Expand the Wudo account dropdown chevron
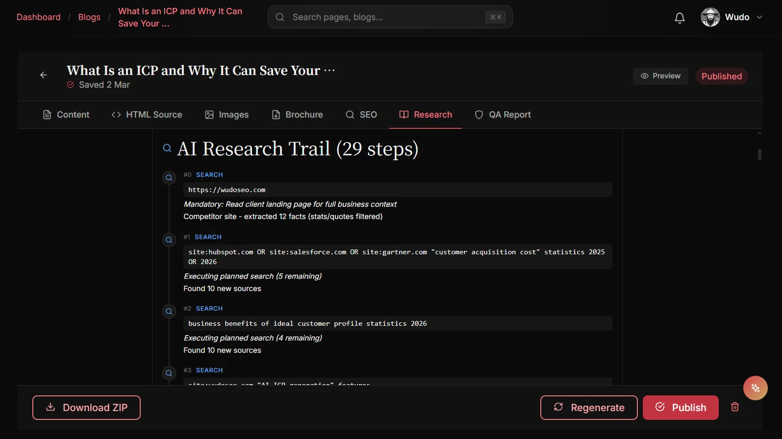The image size is (782, 439). tap(759, 17)
